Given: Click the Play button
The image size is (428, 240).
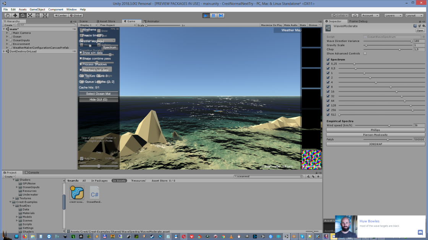Looking at the screenshot, I should 206,16.
